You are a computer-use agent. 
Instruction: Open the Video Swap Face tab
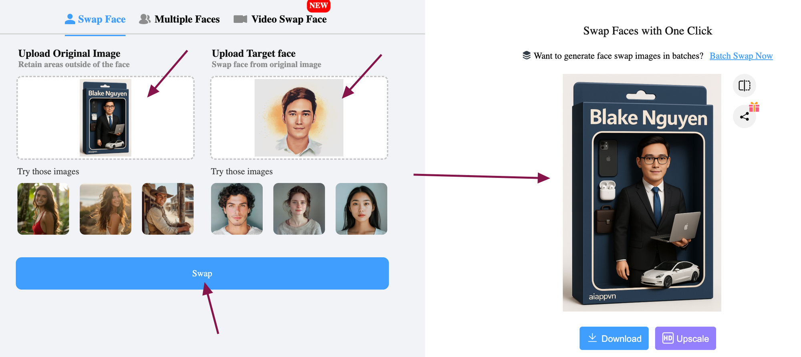click(280, 19)
